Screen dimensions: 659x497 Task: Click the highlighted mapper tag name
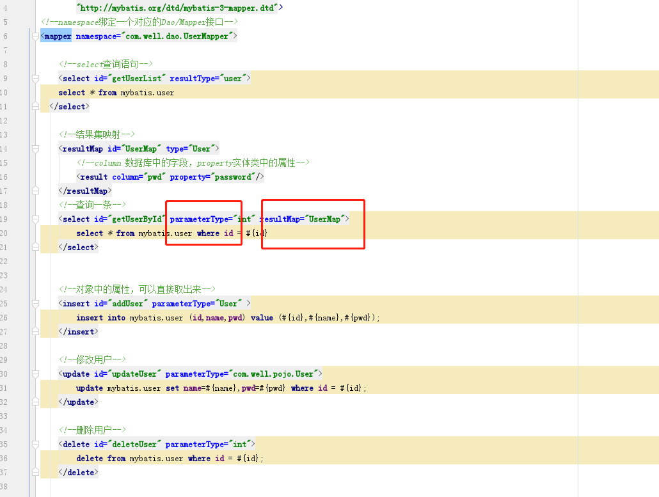coord(58,36)
